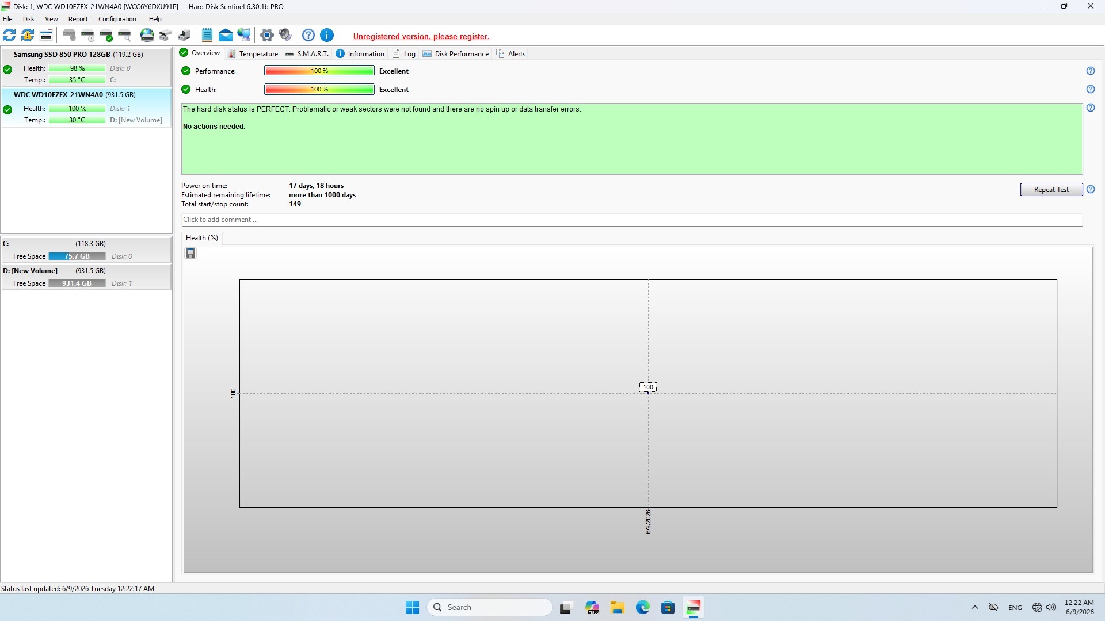Open the View menu
This screenshot has height=621, width=1105.
pos(51,19)
